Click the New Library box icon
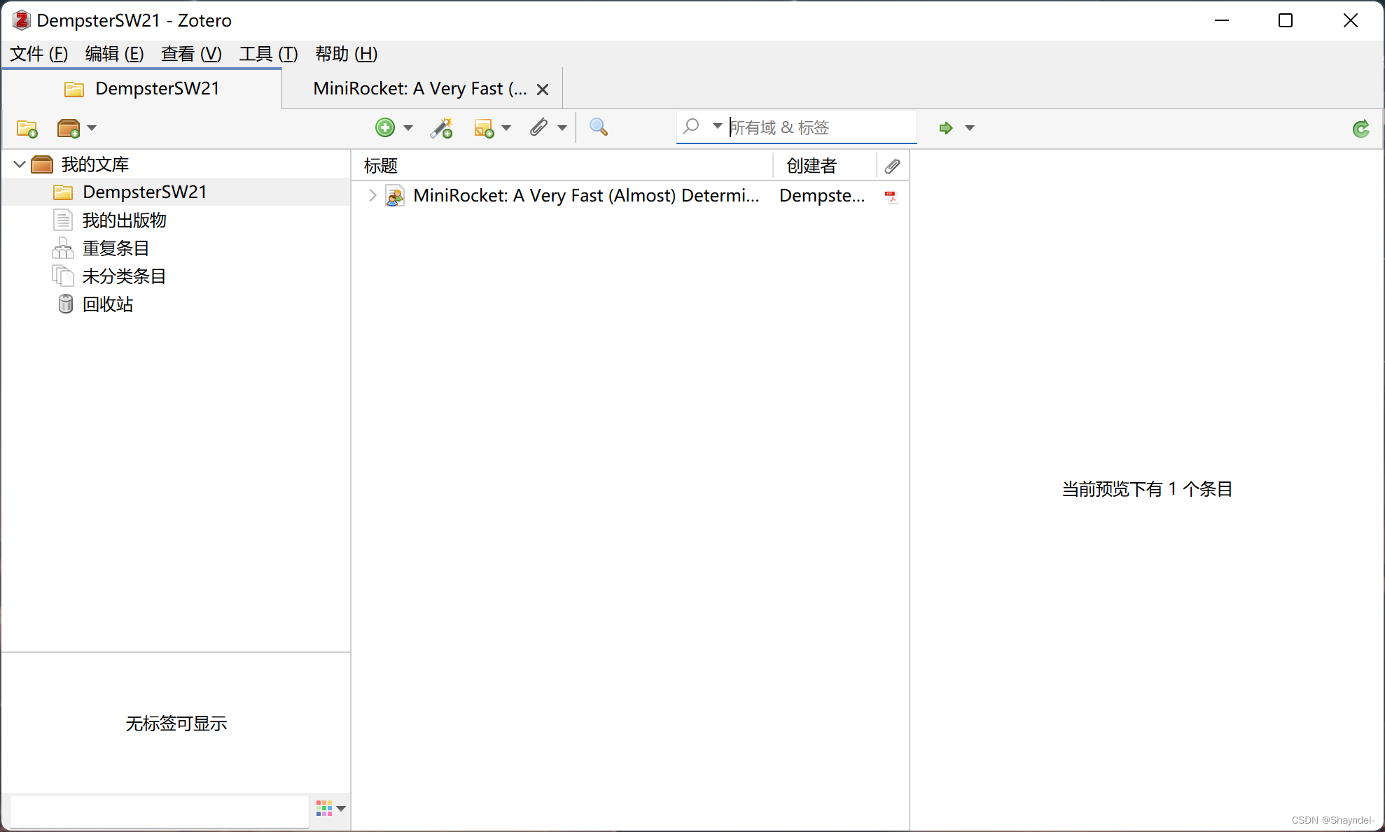The height and width of the screenshot is (832, 1385). (69, 128)
